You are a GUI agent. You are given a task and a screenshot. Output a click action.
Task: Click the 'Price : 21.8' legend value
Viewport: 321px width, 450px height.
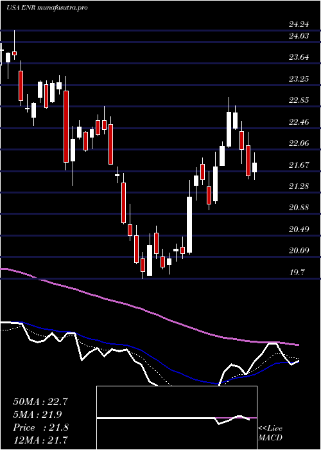(x=40, y=428)
